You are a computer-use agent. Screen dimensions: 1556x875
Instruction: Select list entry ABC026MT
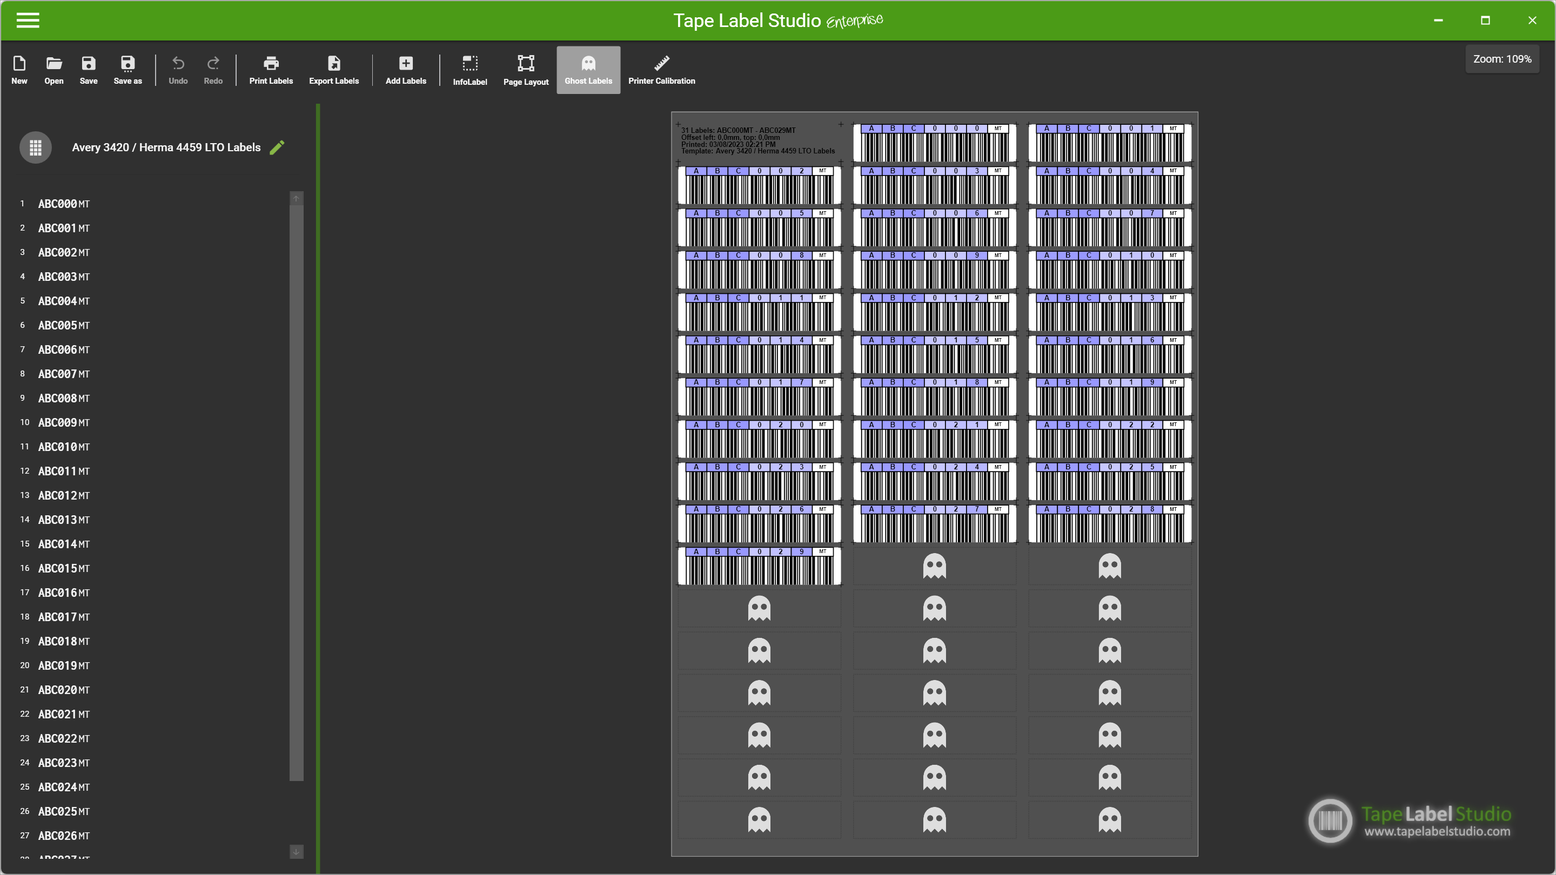point(63,836)
